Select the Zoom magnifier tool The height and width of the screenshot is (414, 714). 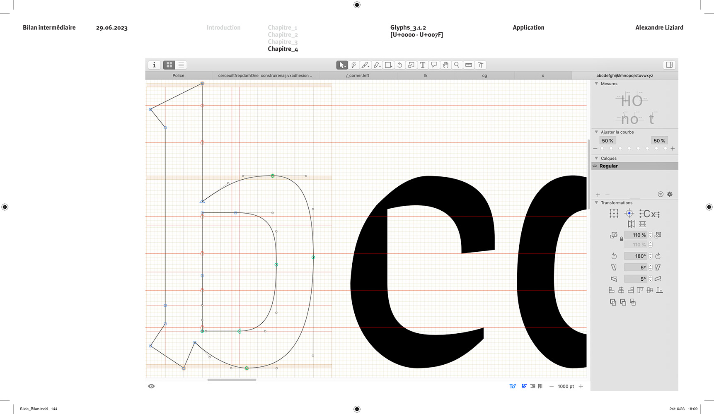[457, 65]
